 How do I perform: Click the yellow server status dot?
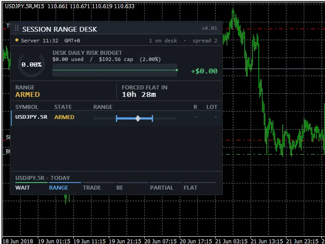click(x=17, y=40)
